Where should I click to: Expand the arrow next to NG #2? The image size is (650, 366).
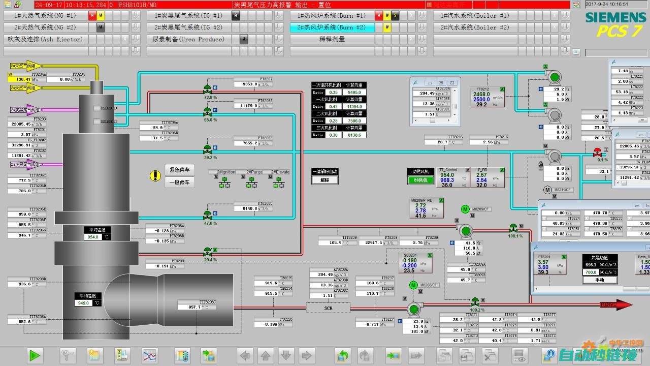tap(136, 27)
